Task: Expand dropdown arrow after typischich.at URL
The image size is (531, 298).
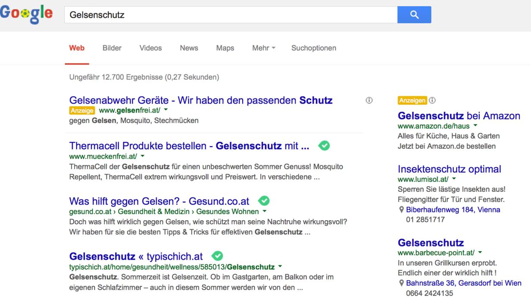Action: (x=280, y=267)
